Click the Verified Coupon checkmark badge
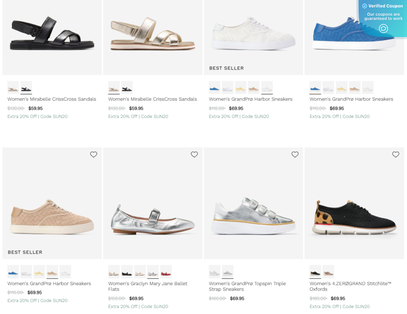407x314 pixels. (x=364, y=6)
